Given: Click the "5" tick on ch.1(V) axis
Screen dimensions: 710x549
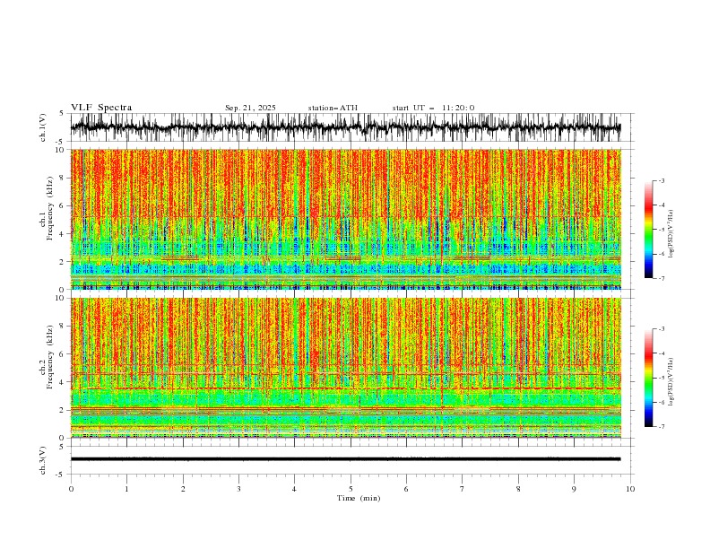Looking at the screenshot, I should click(x=62, y=113).
